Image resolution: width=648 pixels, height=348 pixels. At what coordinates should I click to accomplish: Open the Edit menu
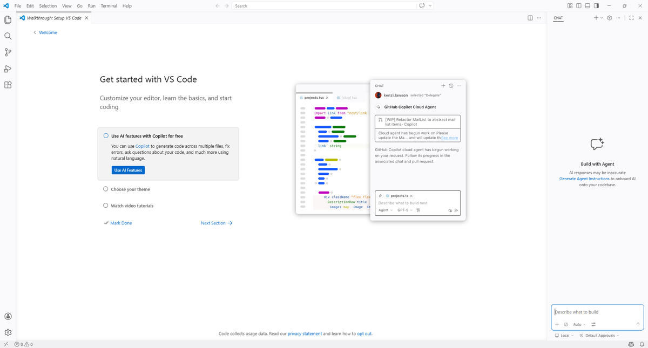click(30, 6)
